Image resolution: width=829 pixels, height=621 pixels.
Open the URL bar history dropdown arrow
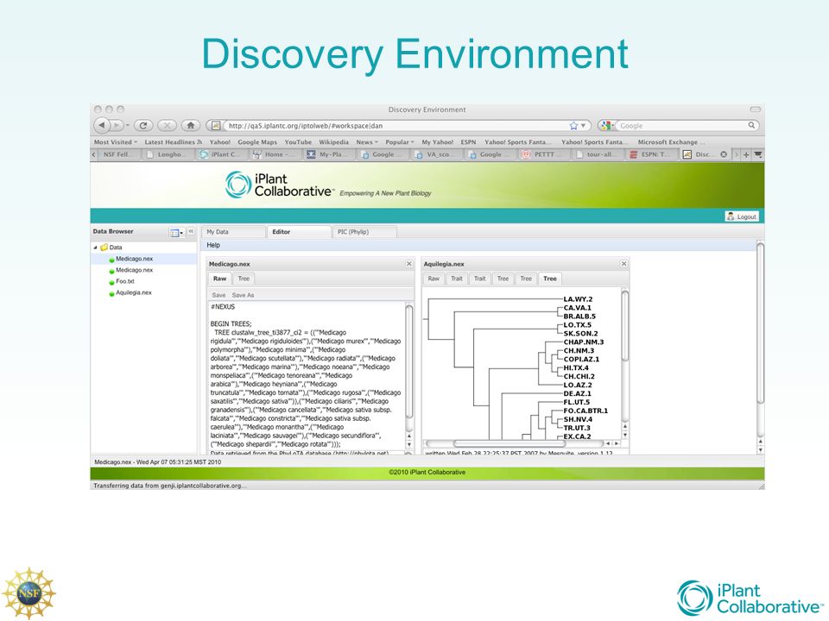583,126
